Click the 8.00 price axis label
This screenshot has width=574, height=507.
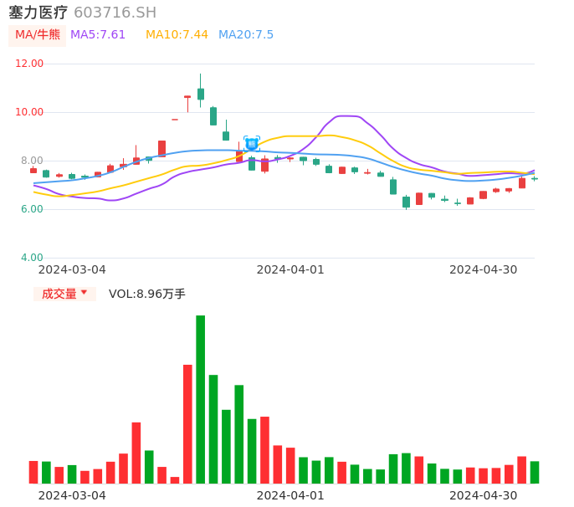[x=32, y=161]
